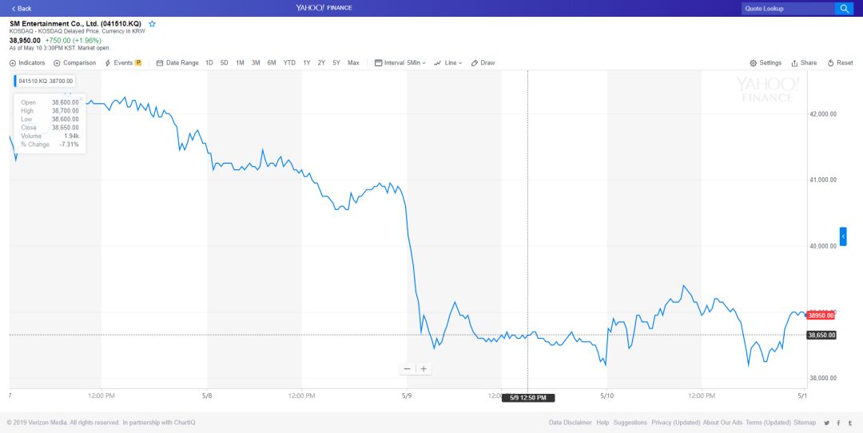This screenshot has height=433, width=863.
Task: Reset the chart view
Action: [x=840, y=63]
